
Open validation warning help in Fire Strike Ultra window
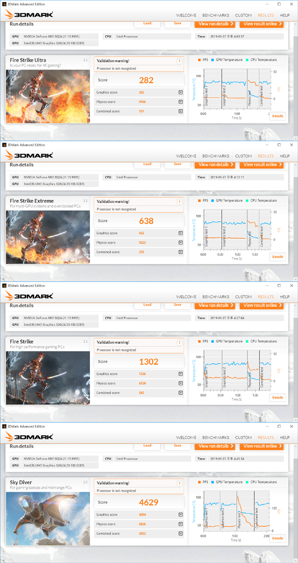[x=179, y=61]
